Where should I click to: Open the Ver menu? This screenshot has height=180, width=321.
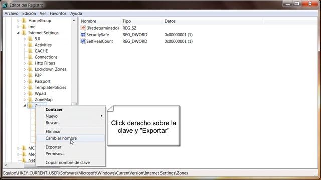[x=43, y=13]
